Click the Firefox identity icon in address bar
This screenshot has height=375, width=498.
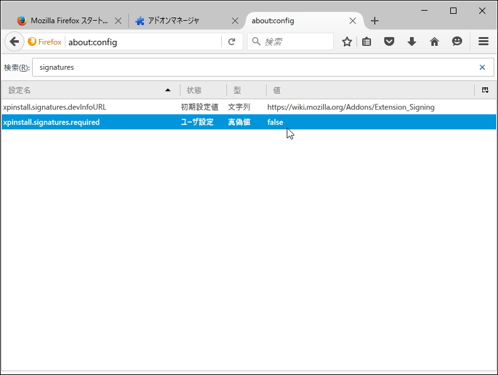tap(45, 41)
